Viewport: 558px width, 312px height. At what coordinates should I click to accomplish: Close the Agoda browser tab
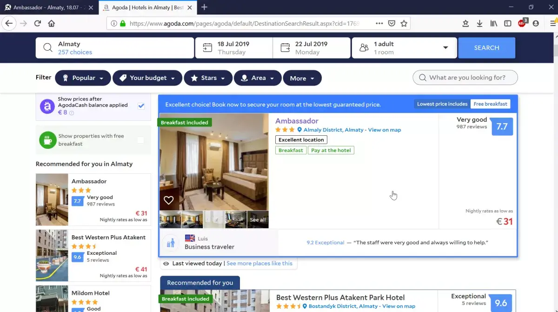(190, 7)
